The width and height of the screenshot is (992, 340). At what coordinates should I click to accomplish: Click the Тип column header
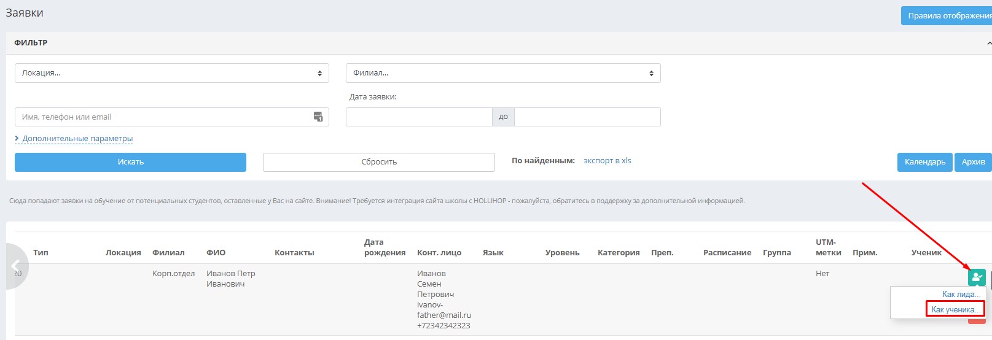point(41,252)
